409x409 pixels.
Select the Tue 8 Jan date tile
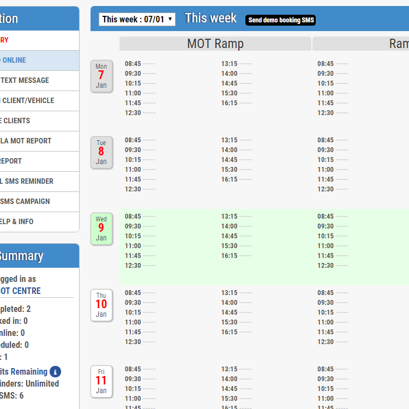click(x=101, y=153)
